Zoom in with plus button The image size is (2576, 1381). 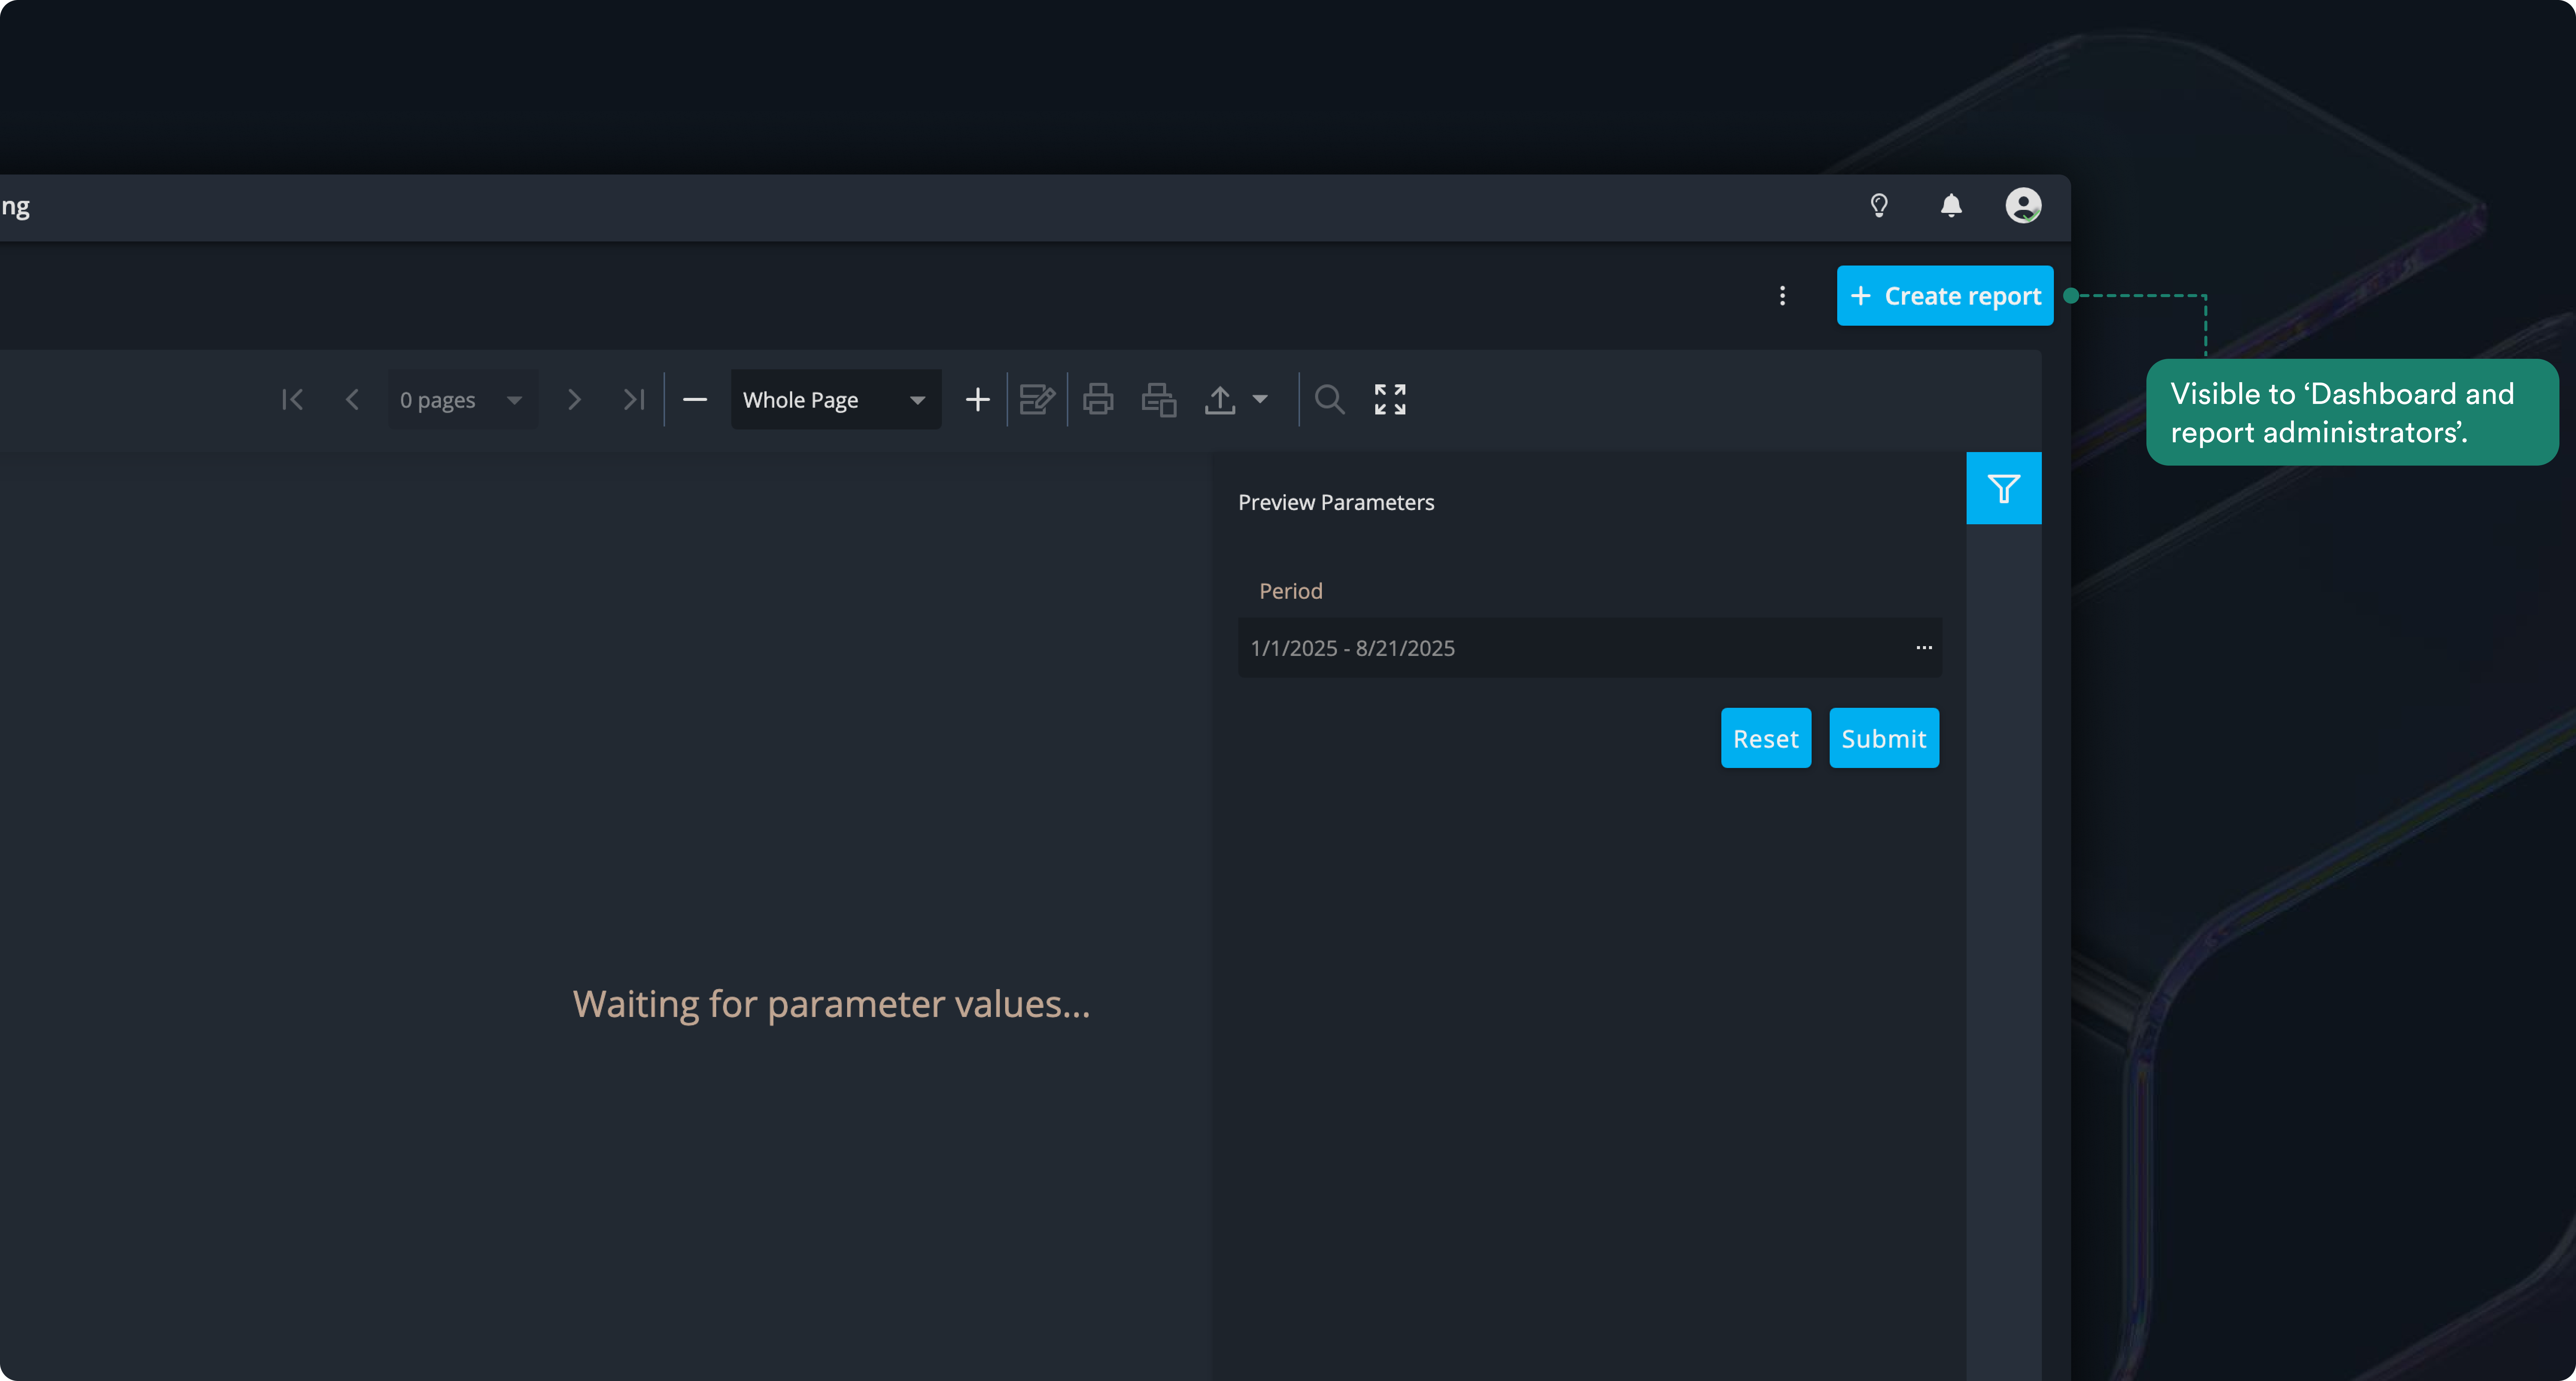[x=978, y=400]
